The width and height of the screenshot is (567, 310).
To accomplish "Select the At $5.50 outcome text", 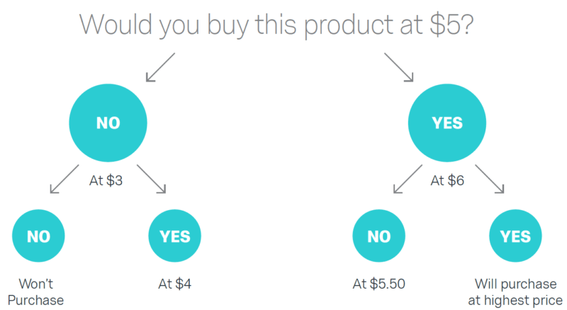I will coord(378,285).
